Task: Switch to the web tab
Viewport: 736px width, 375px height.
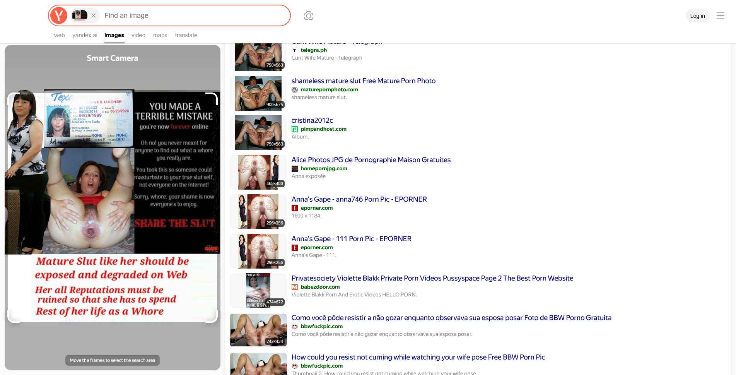Action: [59, 35]
